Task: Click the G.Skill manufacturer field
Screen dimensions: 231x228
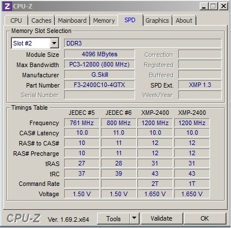Action: coord(99,74)
